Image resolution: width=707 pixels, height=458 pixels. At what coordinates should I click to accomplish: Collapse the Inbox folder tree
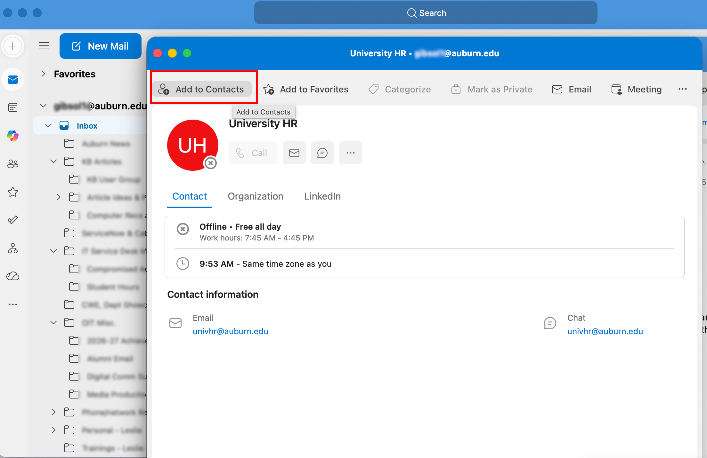click(48, 125)
